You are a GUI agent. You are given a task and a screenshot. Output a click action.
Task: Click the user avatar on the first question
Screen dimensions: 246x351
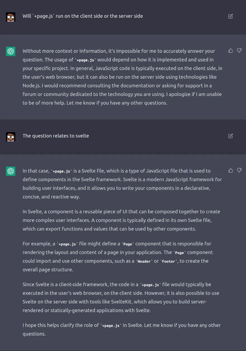11,17
